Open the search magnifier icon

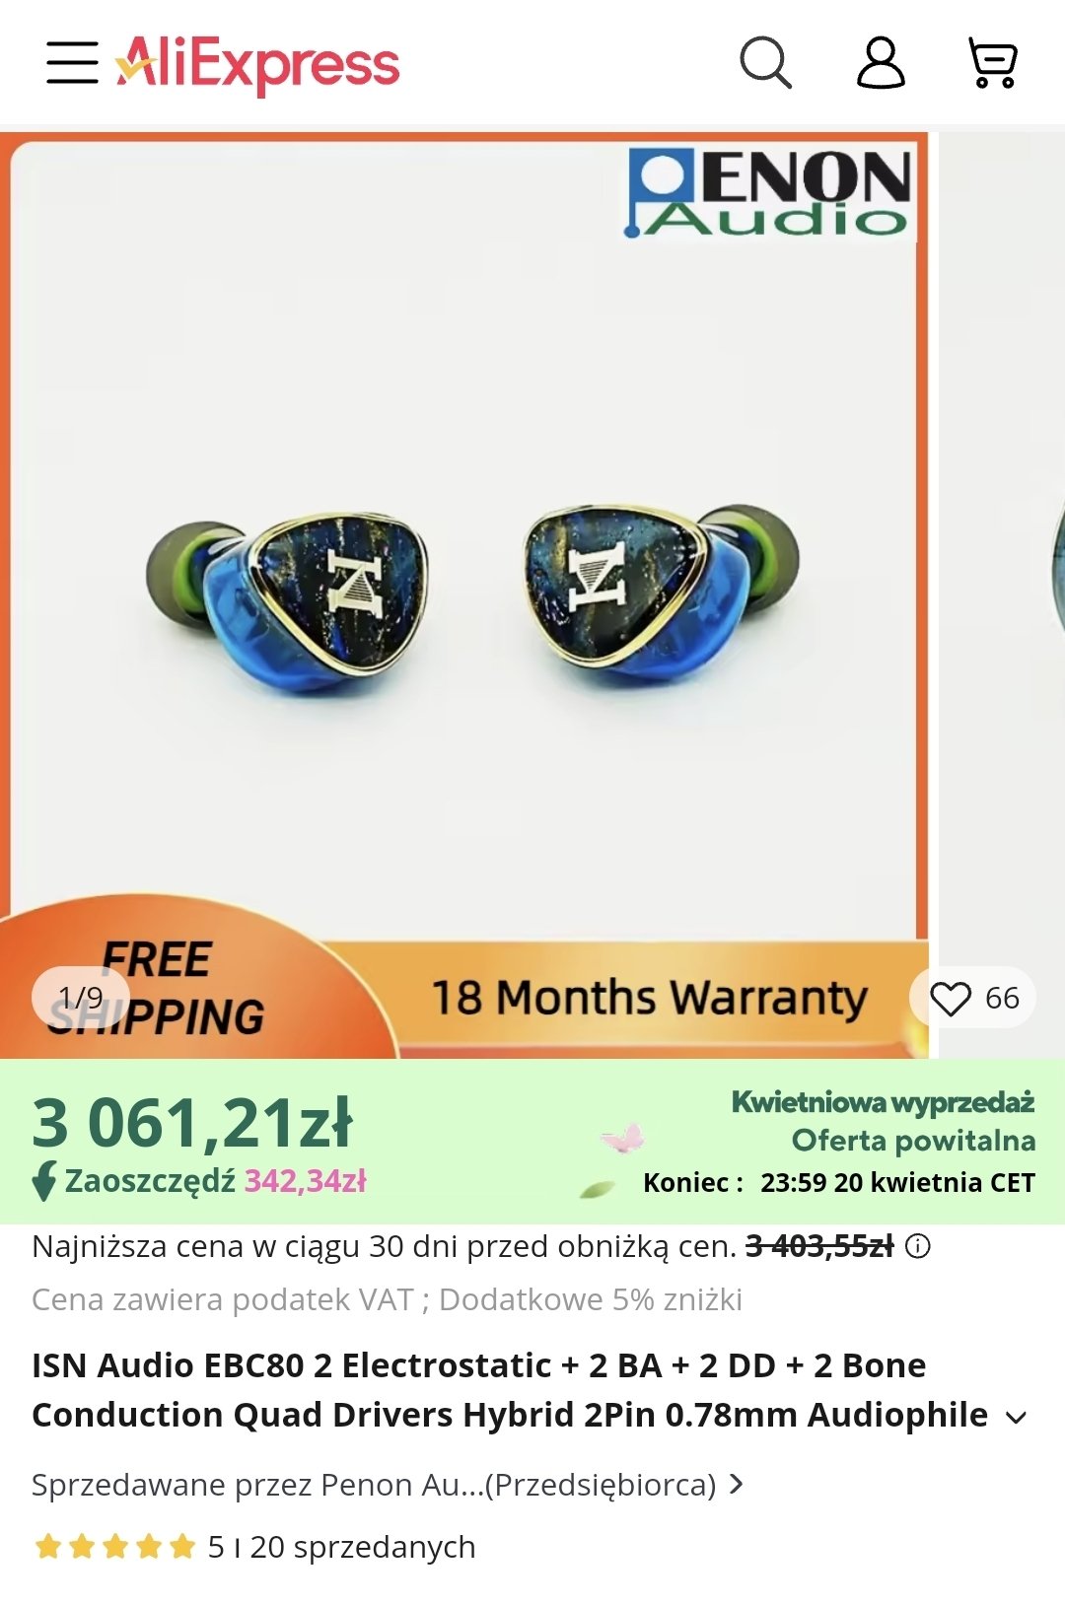765,63
